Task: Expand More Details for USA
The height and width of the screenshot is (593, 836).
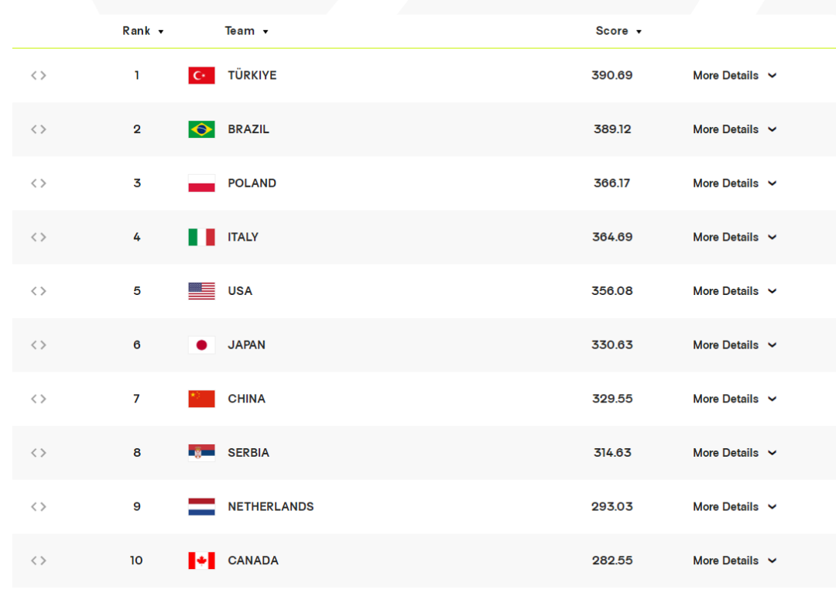Action: pyautogui.click(x=734, y=290)
